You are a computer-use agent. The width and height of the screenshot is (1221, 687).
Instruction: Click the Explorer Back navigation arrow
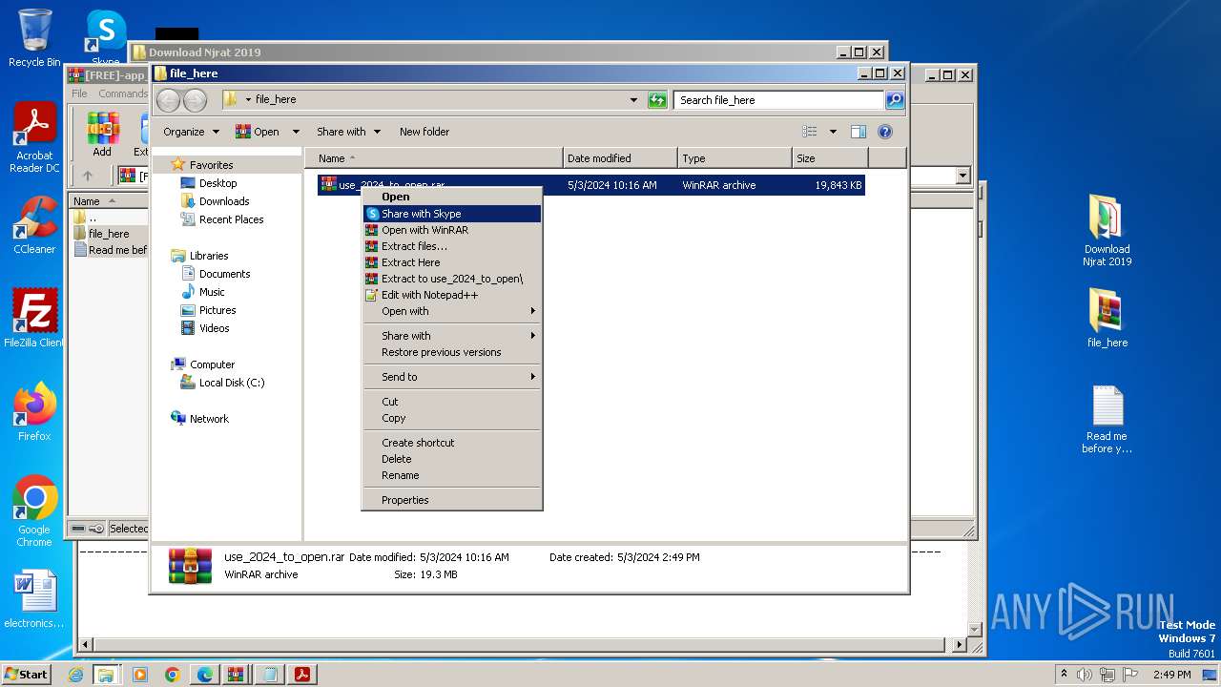[x=168, y=99]
